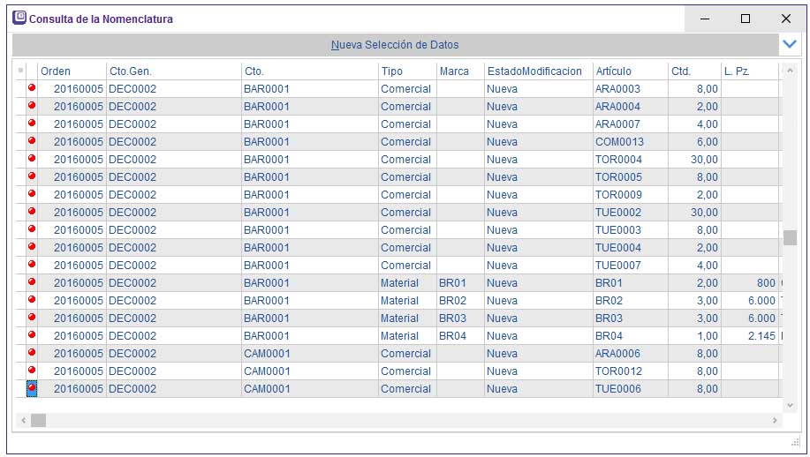
Task: Click the grid corner select-all box
Action: point(21,71)
